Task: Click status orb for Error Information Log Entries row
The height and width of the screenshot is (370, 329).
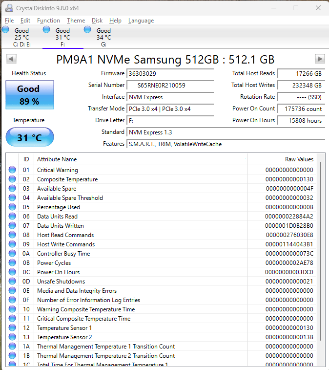Action: click(x=12, y=300)
